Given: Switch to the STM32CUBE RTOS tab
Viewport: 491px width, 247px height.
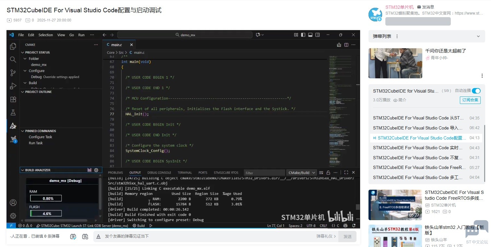Looking at the screenshot, I should pos(226,173).
